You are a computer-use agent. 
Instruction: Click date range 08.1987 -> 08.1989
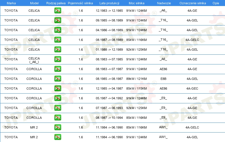pyautogui.click(x=109, y=40)
